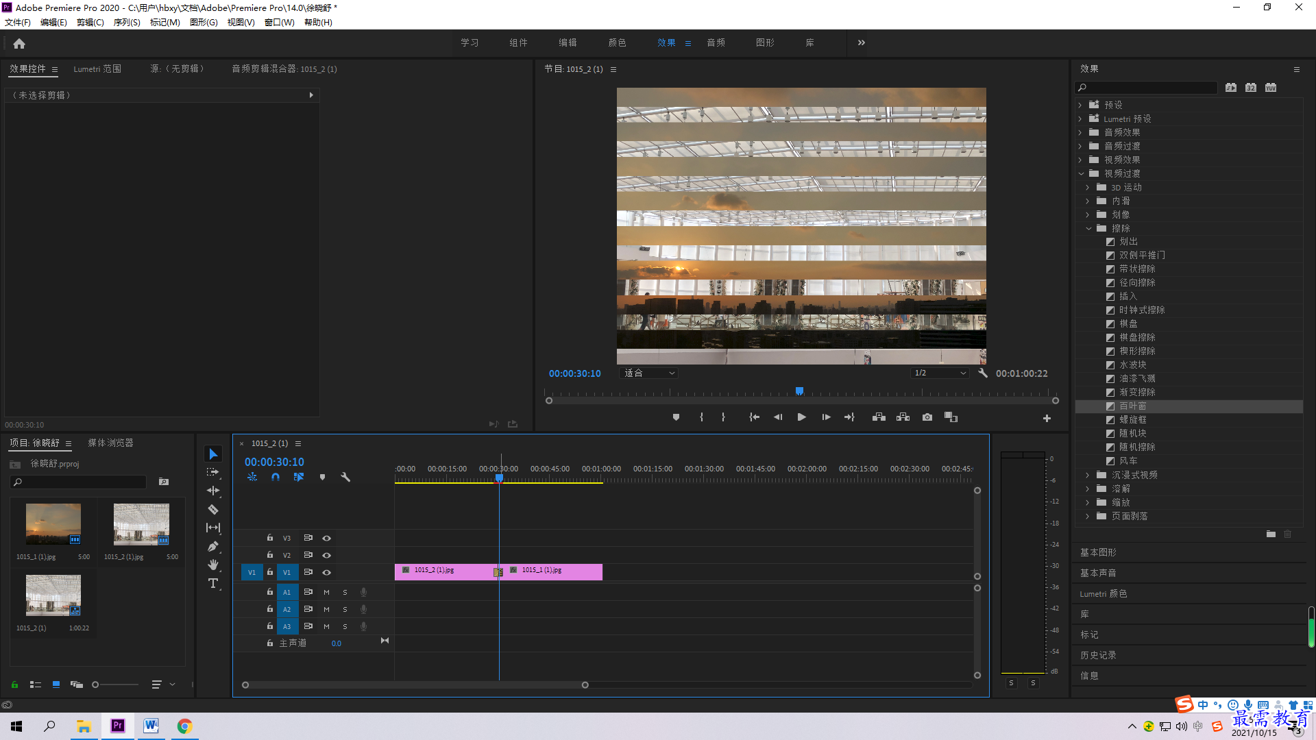This screenshot has height=740, width=1316.
Task: Click new custom bin in Effects panel
Action: (1271, 534)
